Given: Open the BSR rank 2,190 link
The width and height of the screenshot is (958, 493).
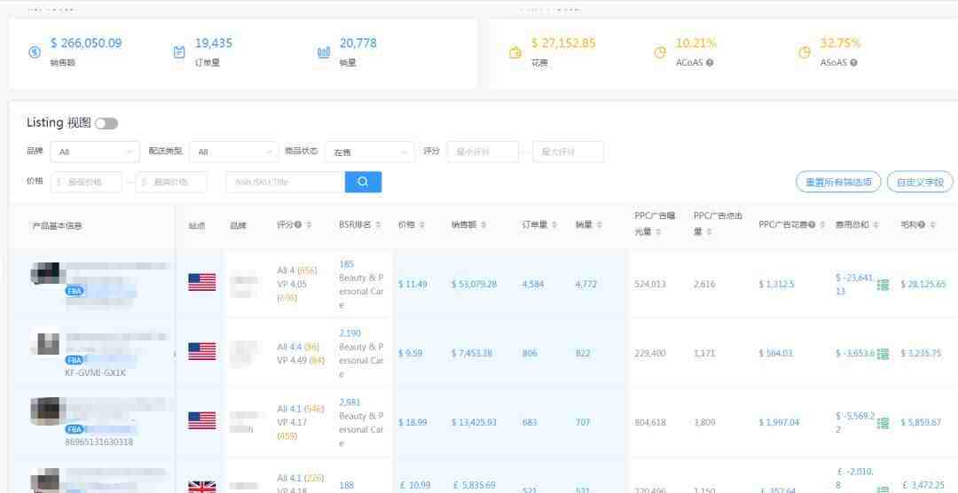Looking at the screenshot, I should 349,333.
